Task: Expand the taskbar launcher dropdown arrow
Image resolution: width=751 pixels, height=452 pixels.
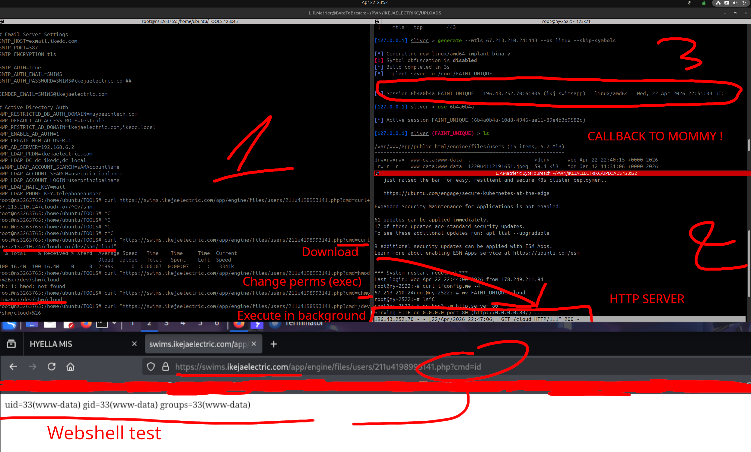Action: tap(114, 323)
